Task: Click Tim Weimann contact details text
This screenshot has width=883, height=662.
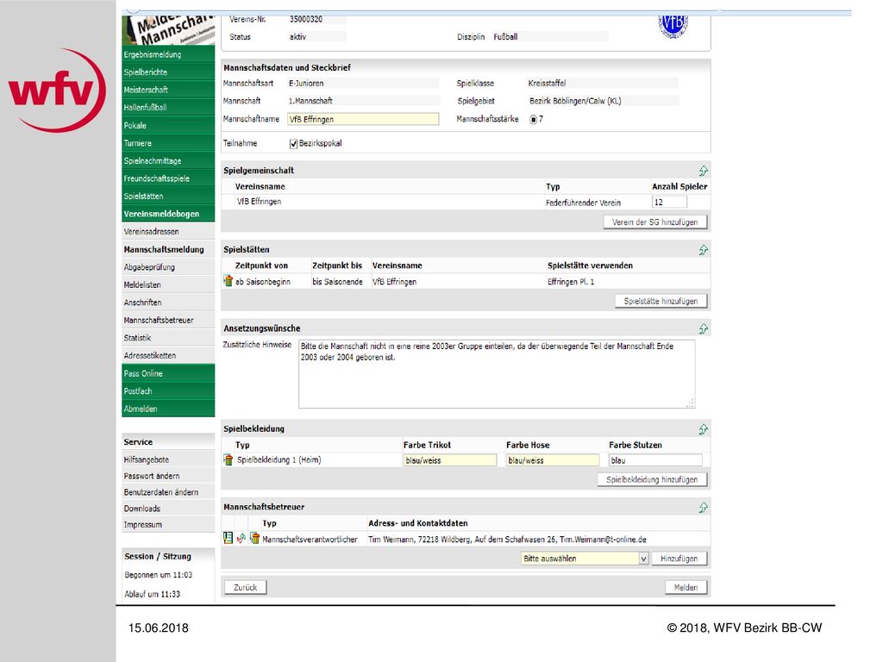Action: [507, 540]
